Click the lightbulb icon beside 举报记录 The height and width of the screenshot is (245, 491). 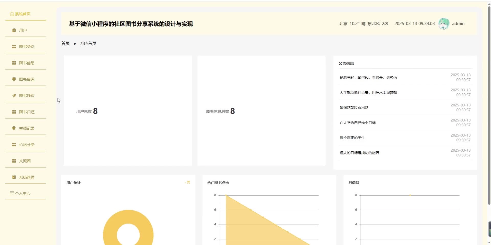click(14, 128)
